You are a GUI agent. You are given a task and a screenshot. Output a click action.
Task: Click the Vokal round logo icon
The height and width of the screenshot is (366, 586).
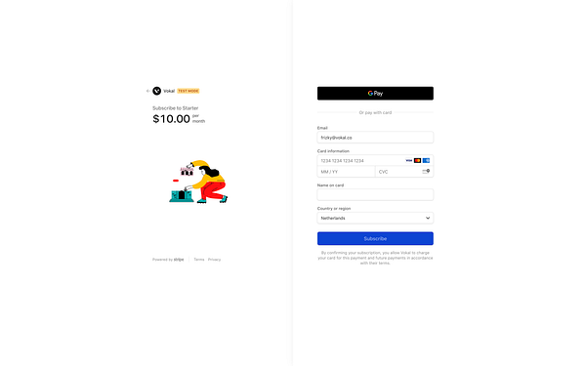click(156, 91)
